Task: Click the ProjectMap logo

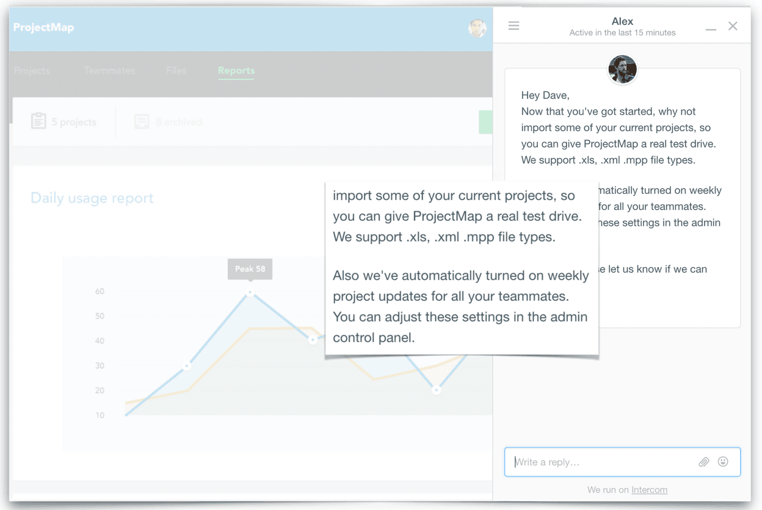Action: [x=43, y=27]
